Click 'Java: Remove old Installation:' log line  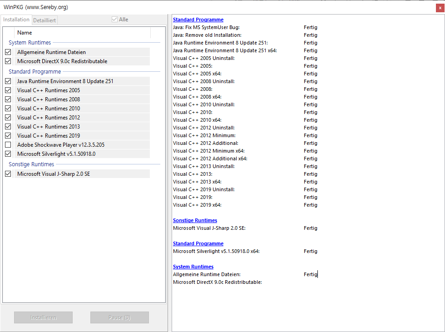207,35
